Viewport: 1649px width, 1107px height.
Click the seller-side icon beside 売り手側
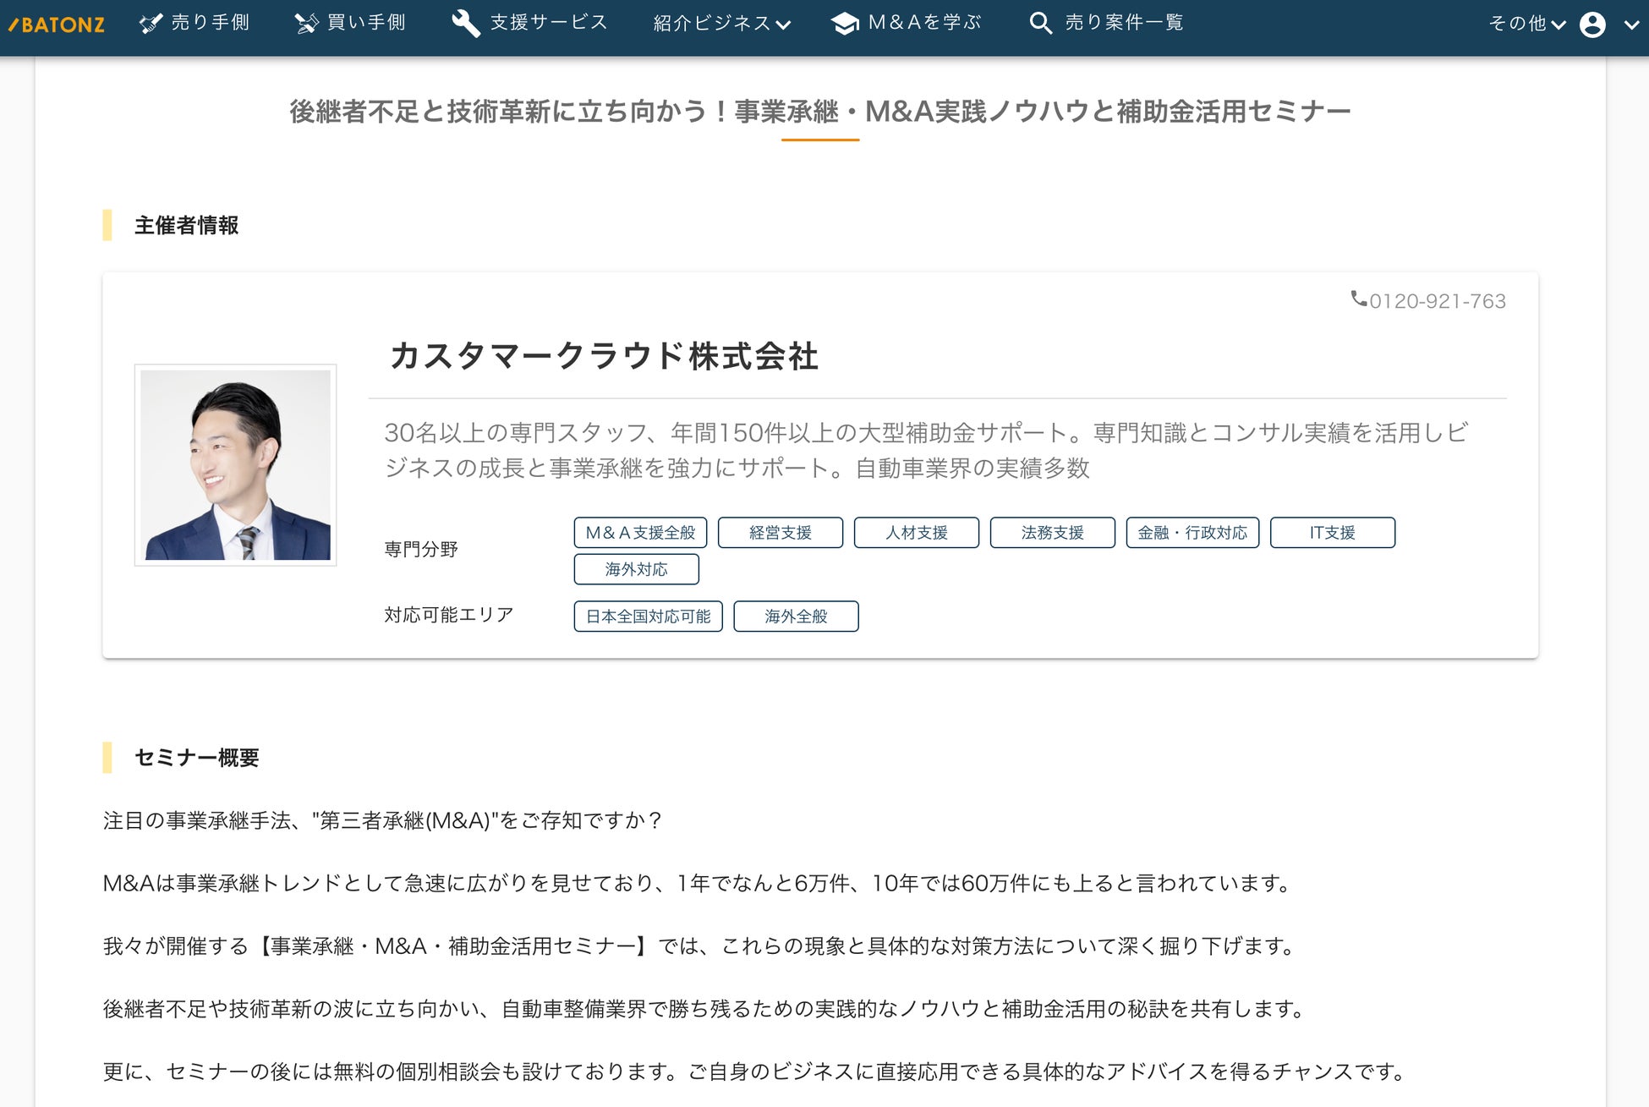151,24
